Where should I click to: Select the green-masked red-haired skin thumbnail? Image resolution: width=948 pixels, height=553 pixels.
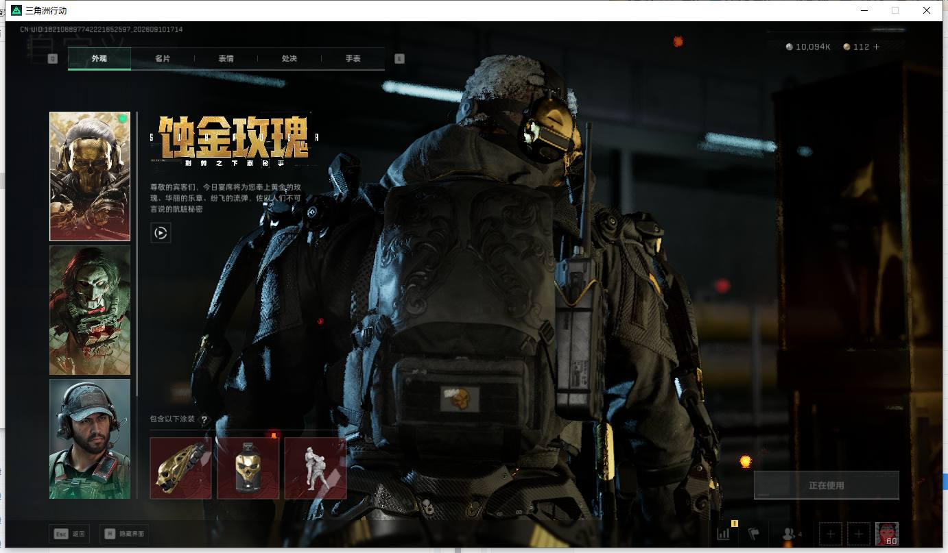click(x=90, y=310)
